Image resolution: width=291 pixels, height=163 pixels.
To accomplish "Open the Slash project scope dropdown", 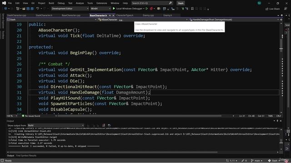I will click(x=51, y=19).
